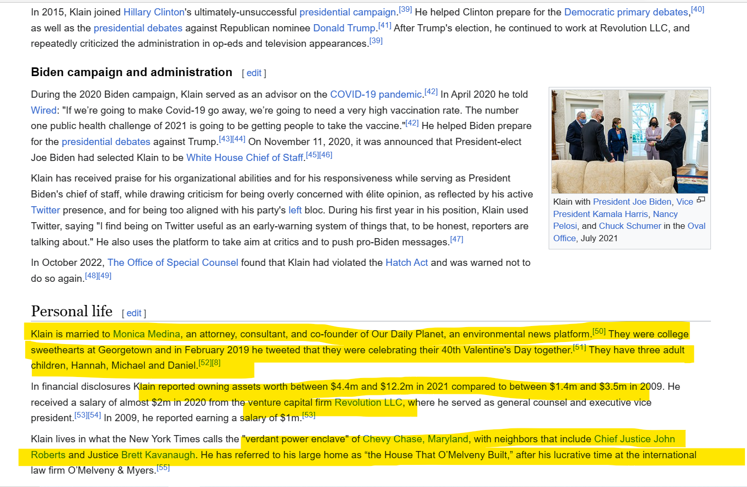The width and height of the screenshot is (747, 487).
Task: Open the Chief Justice John Roberts link
Action: pyautogui.click(x=634, y=439)
